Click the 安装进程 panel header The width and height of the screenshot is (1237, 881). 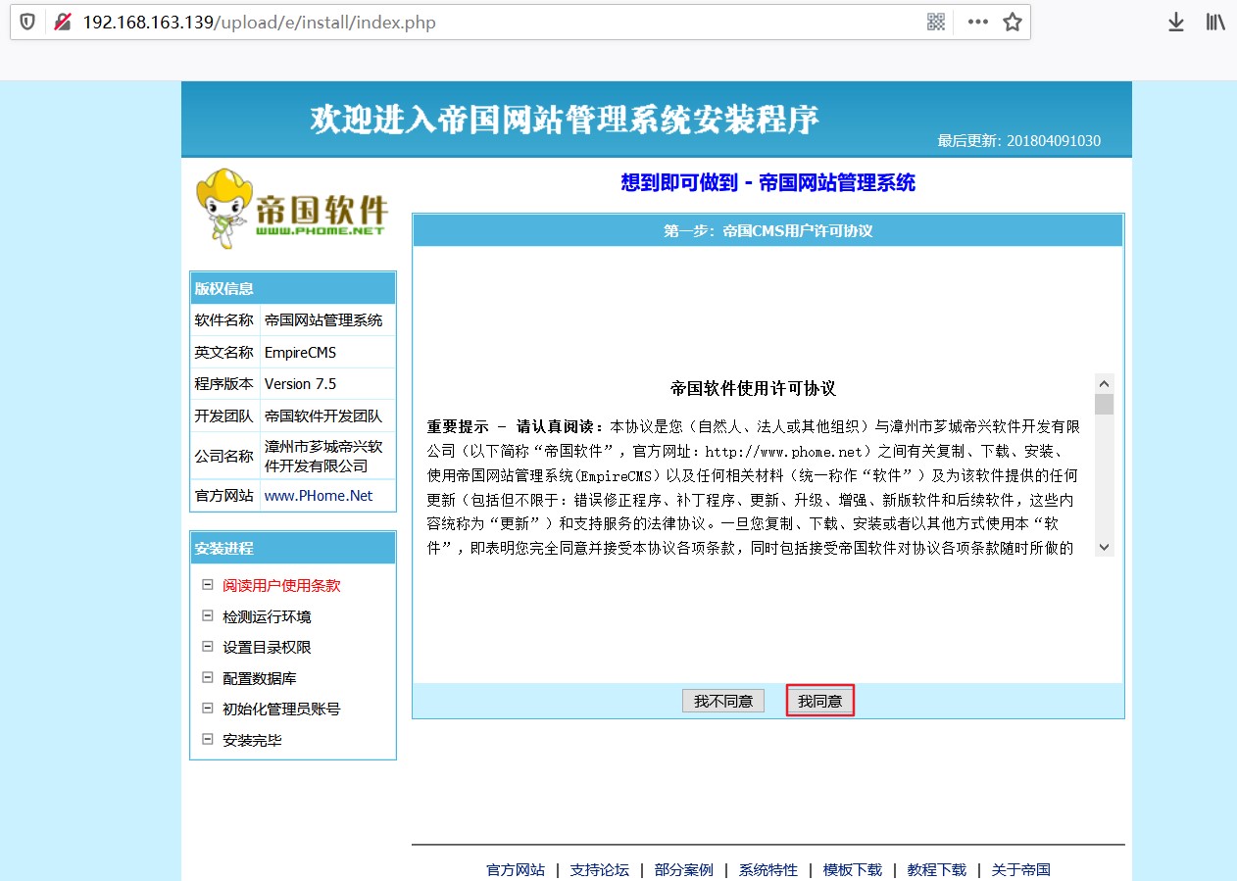point(293,548)
